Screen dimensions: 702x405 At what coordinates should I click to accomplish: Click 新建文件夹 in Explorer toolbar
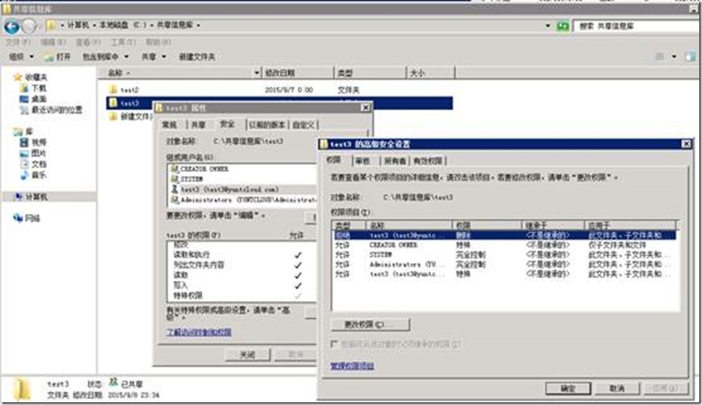click(x=197, y=57)
